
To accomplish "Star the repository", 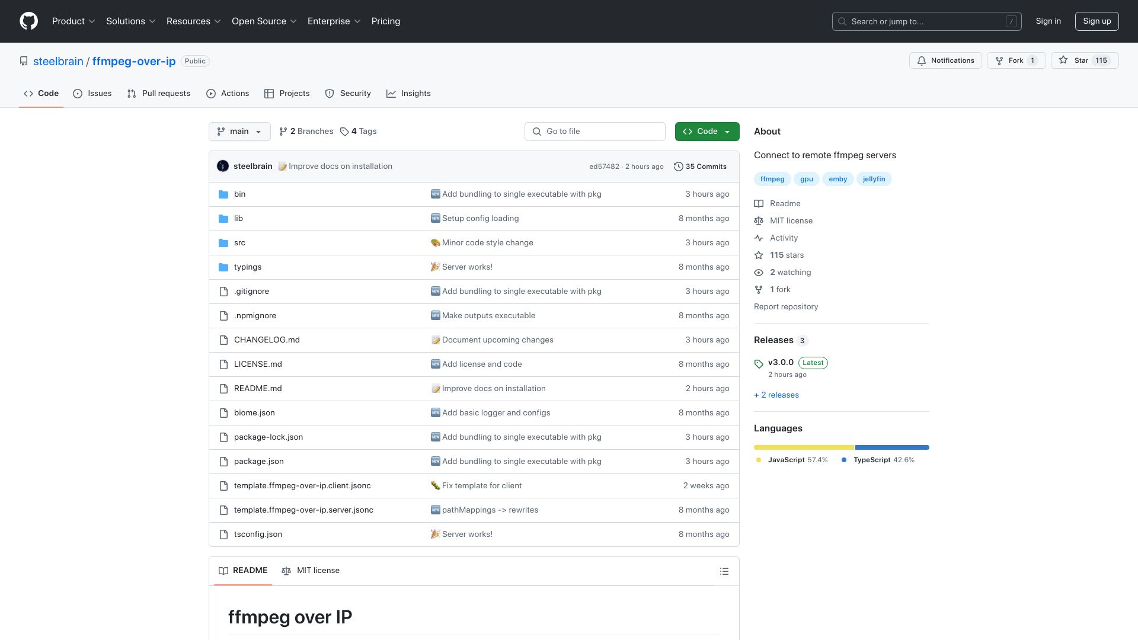I will tap(1084, 60).
